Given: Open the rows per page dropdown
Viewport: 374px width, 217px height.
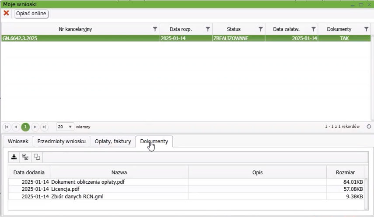Looking at the screenshot, I should pos(65,127).
